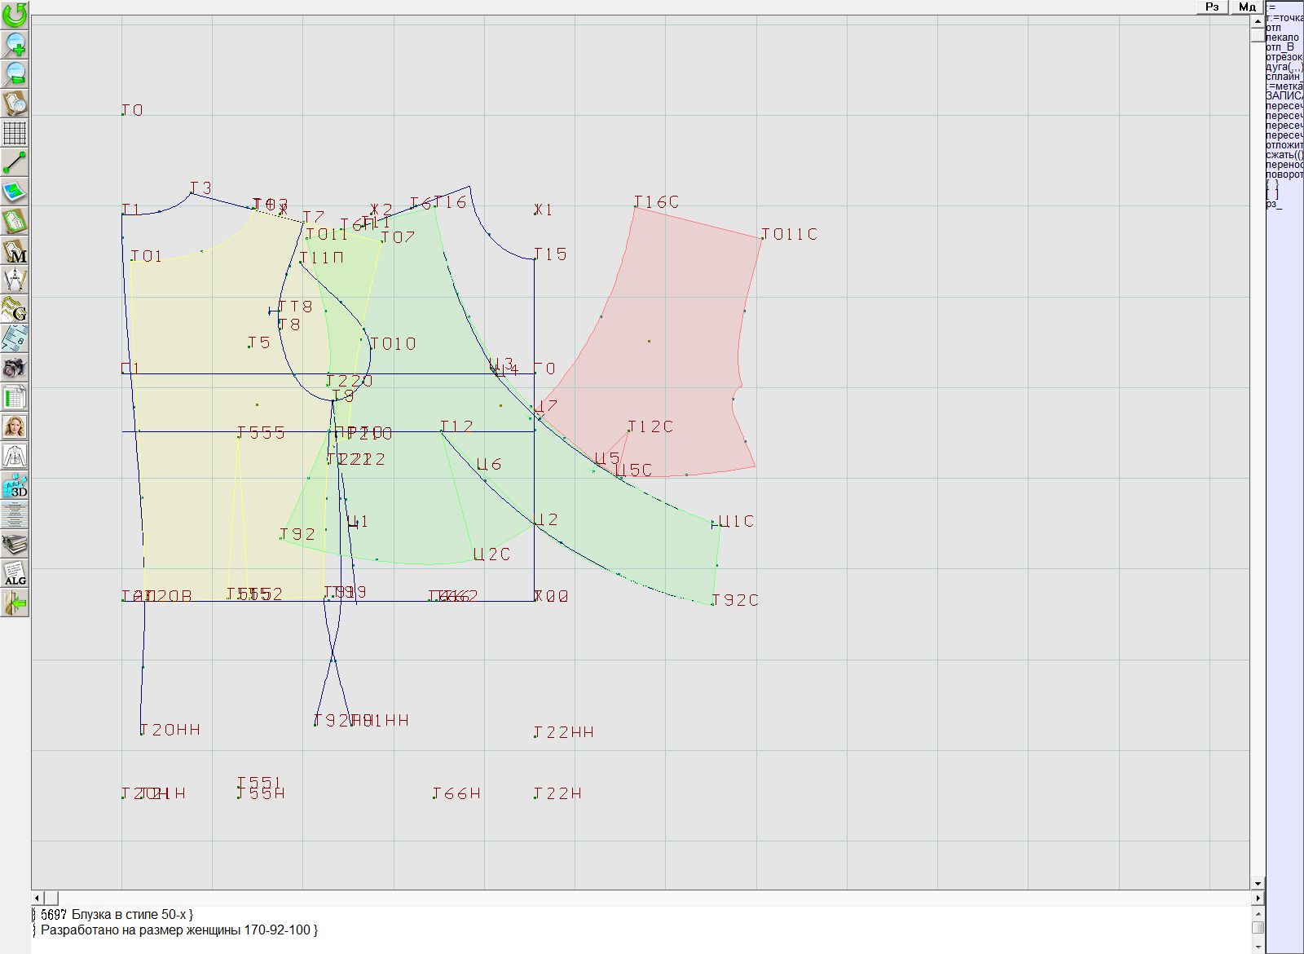Switch to 3D view icon
Screen dimensions: 1304x954
coord(15,486)
